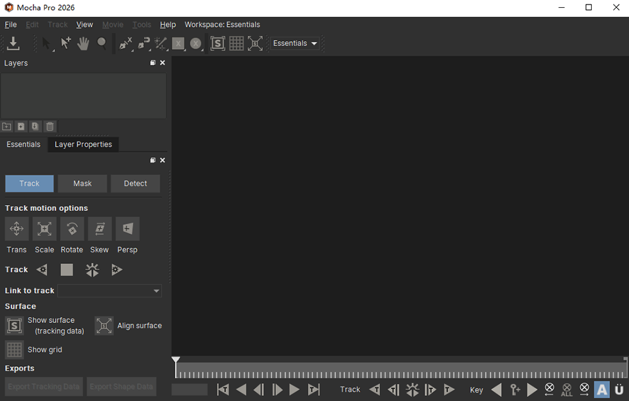Play the clip backward
629x401 pixels.
coord(241,389)
